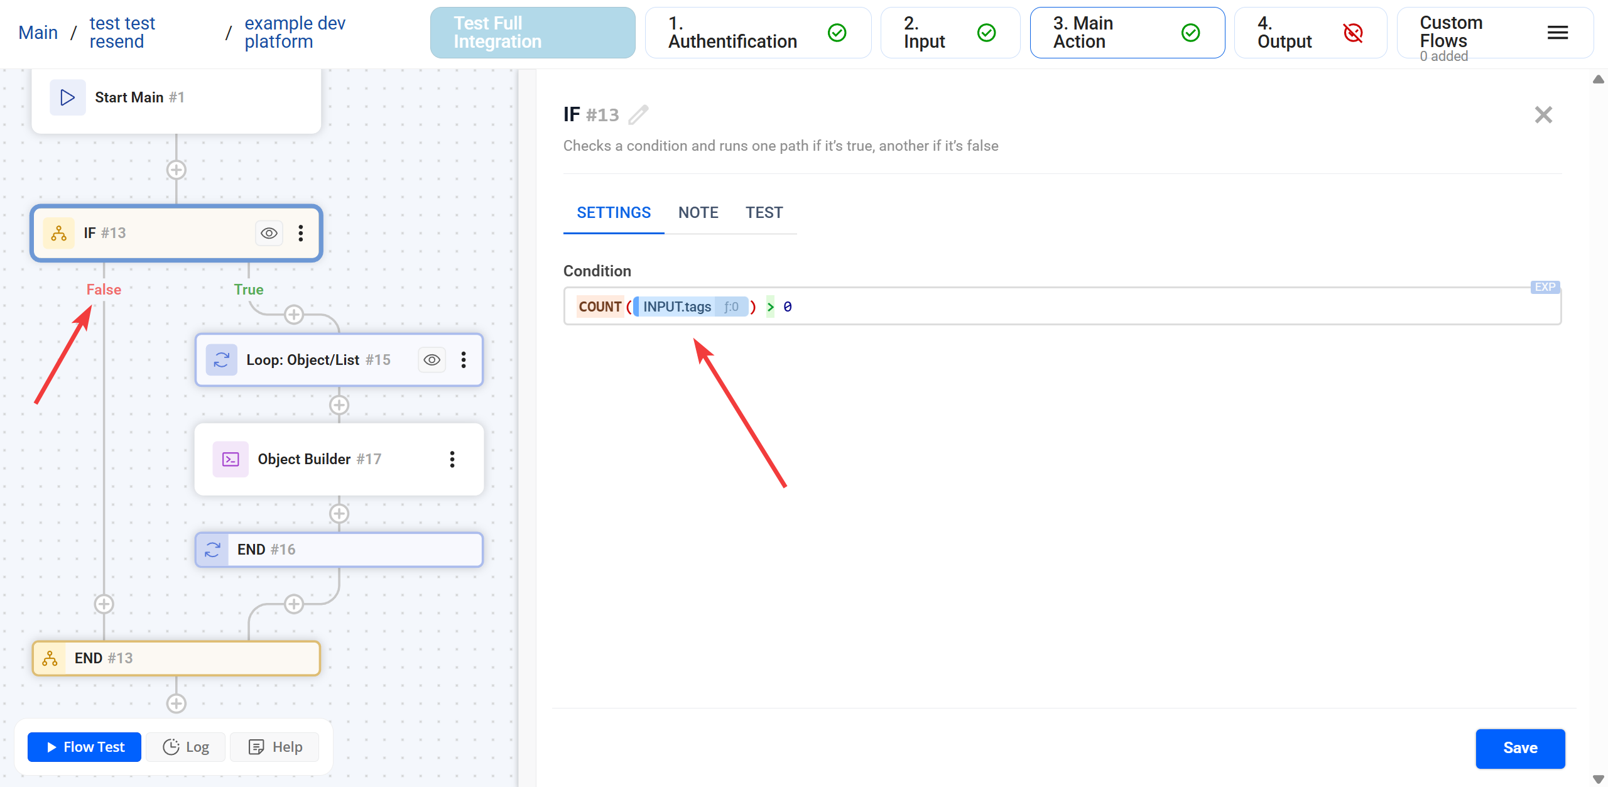
Task: Open the three-dot menu on Loop #15
Action: tap(464, 360)
